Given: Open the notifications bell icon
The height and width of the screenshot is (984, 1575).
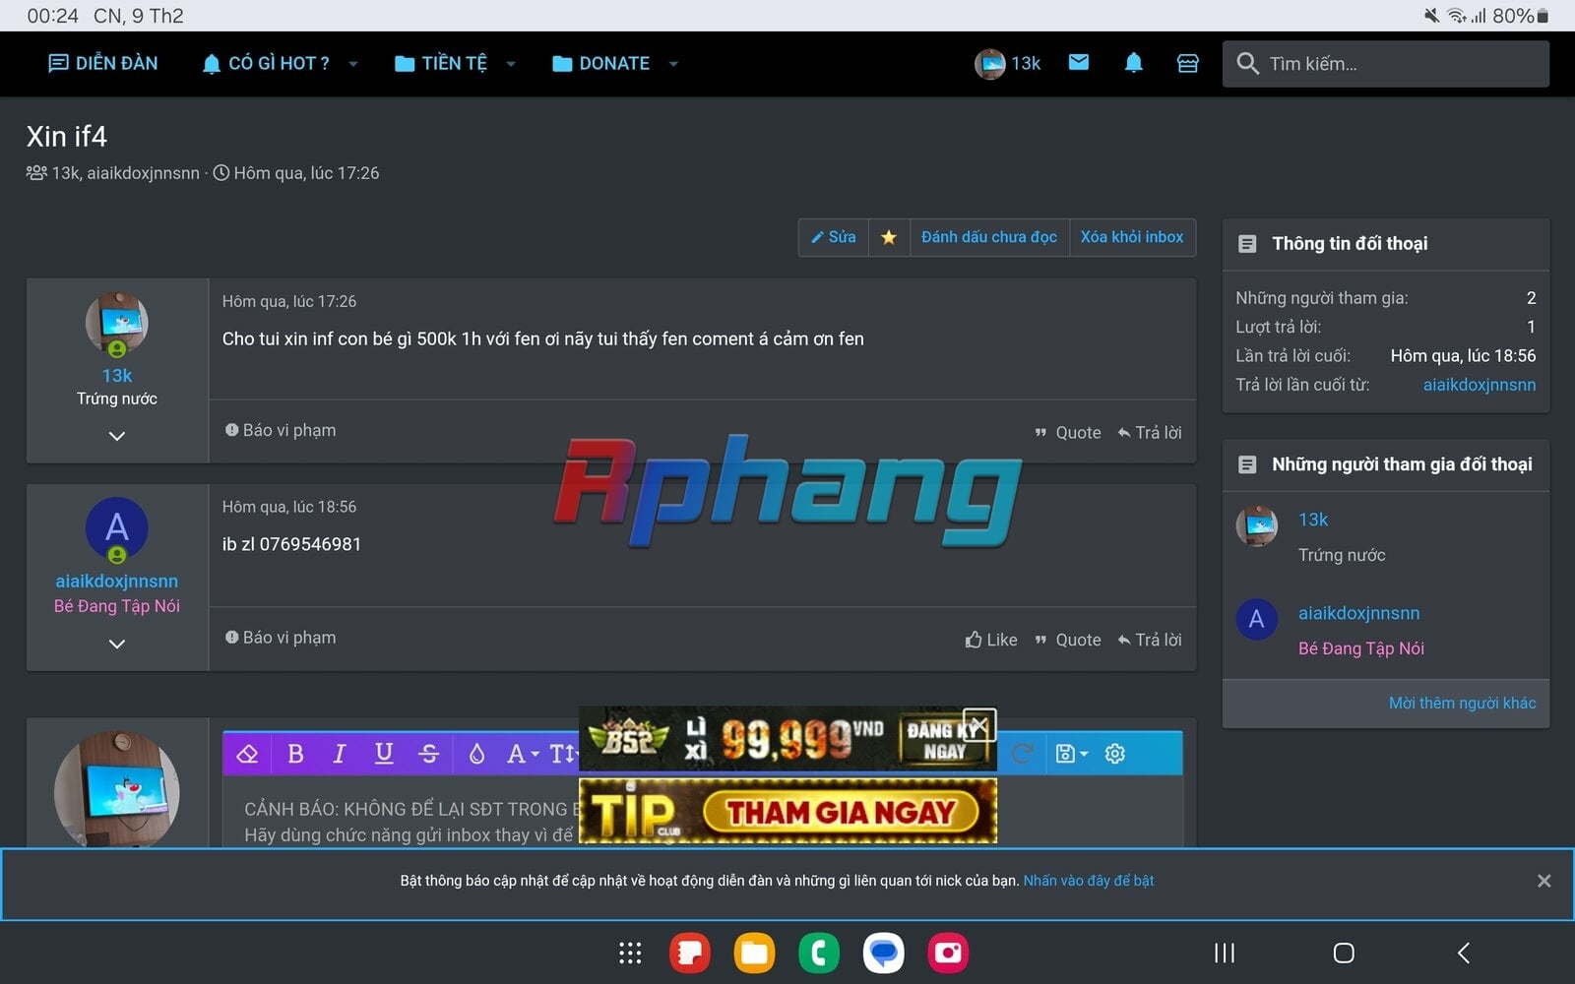Looking at the screenshot, I should [1133, 63].
